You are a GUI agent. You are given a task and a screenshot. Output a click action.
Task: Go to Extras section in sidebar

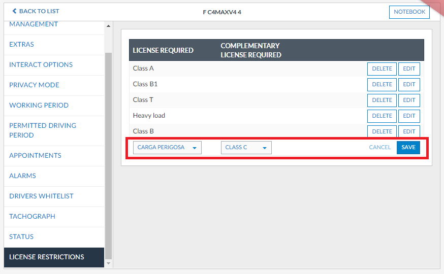coord(22,45)
